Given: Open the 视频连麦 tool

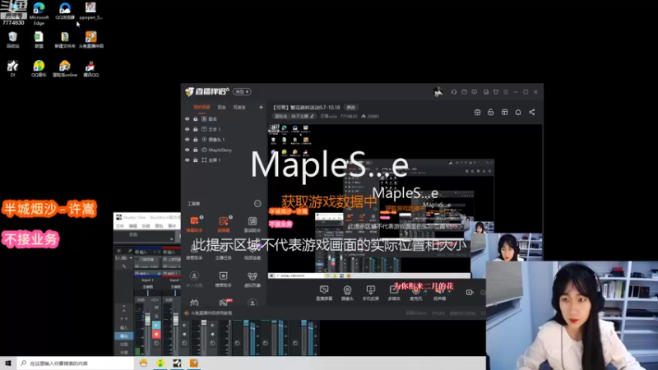Looking at the screenshot, I should pyautogui.click(x=253, y=253).
